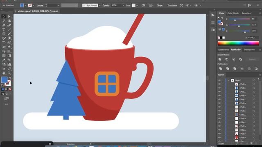The image size is (262, 147).
Task: Open the brush definition 3 pt. Round dropdown
Action: [x=100, y=5]
